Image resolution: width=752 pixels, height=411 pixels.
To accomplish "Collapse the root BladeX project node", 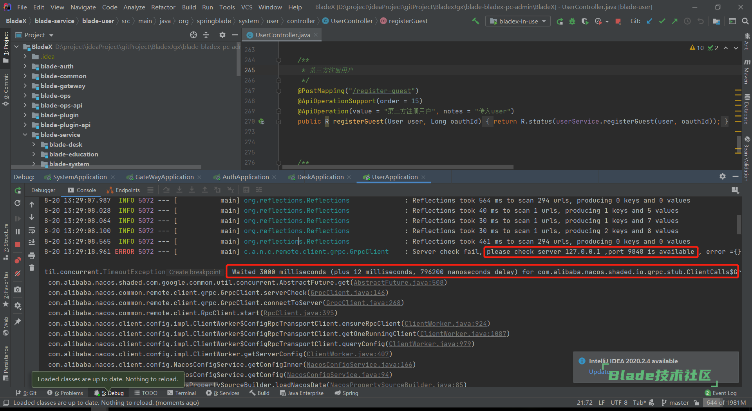I will point(16,47).
